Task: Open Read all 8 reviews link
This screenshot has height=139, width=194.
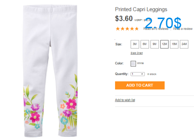Action: (156, 29)
